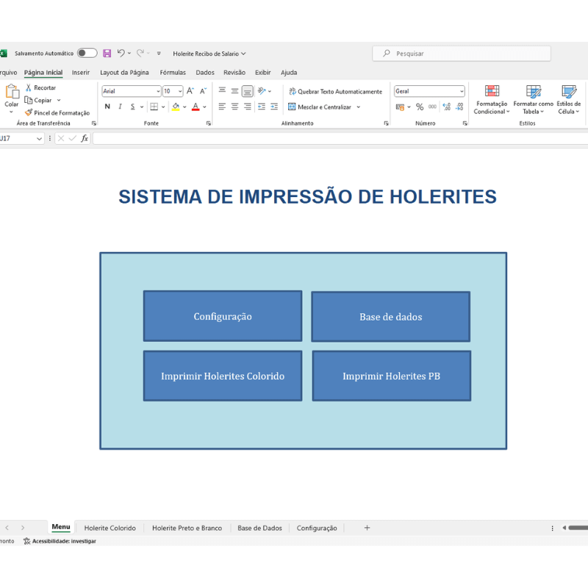The image size is (588, 588).
Task: Open the Geral number format dropdown
Action: click(x=462, y=90)
